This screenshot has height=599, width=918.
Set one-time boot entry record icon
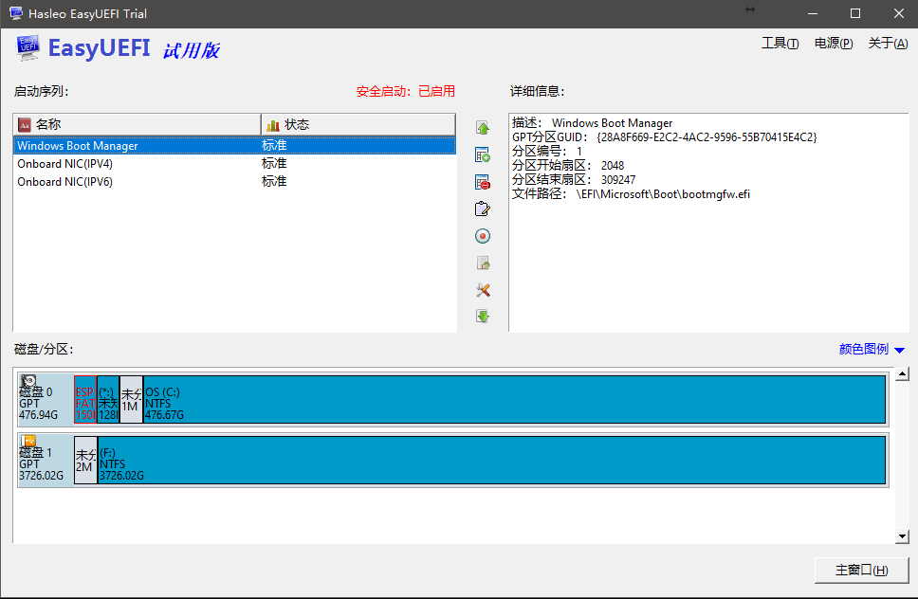tap(483, 236)
